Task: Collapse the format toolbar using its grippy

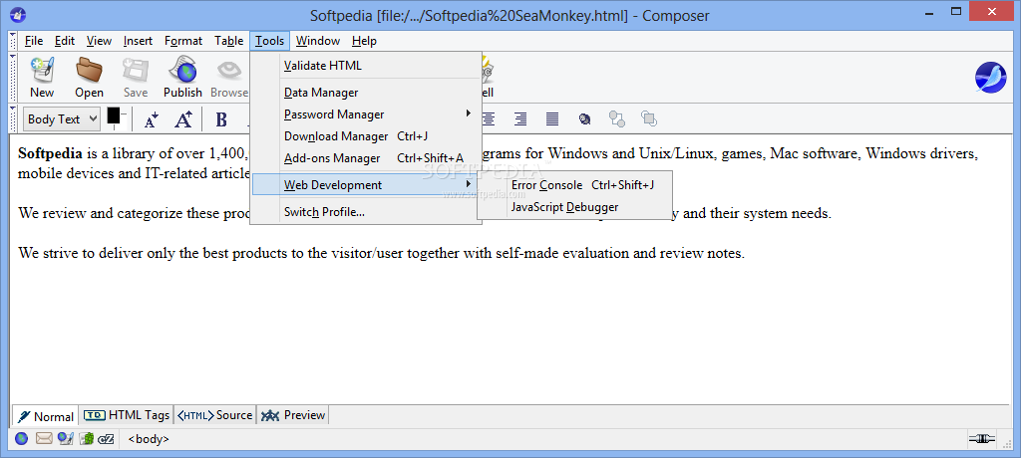Action: pos(14,119)
